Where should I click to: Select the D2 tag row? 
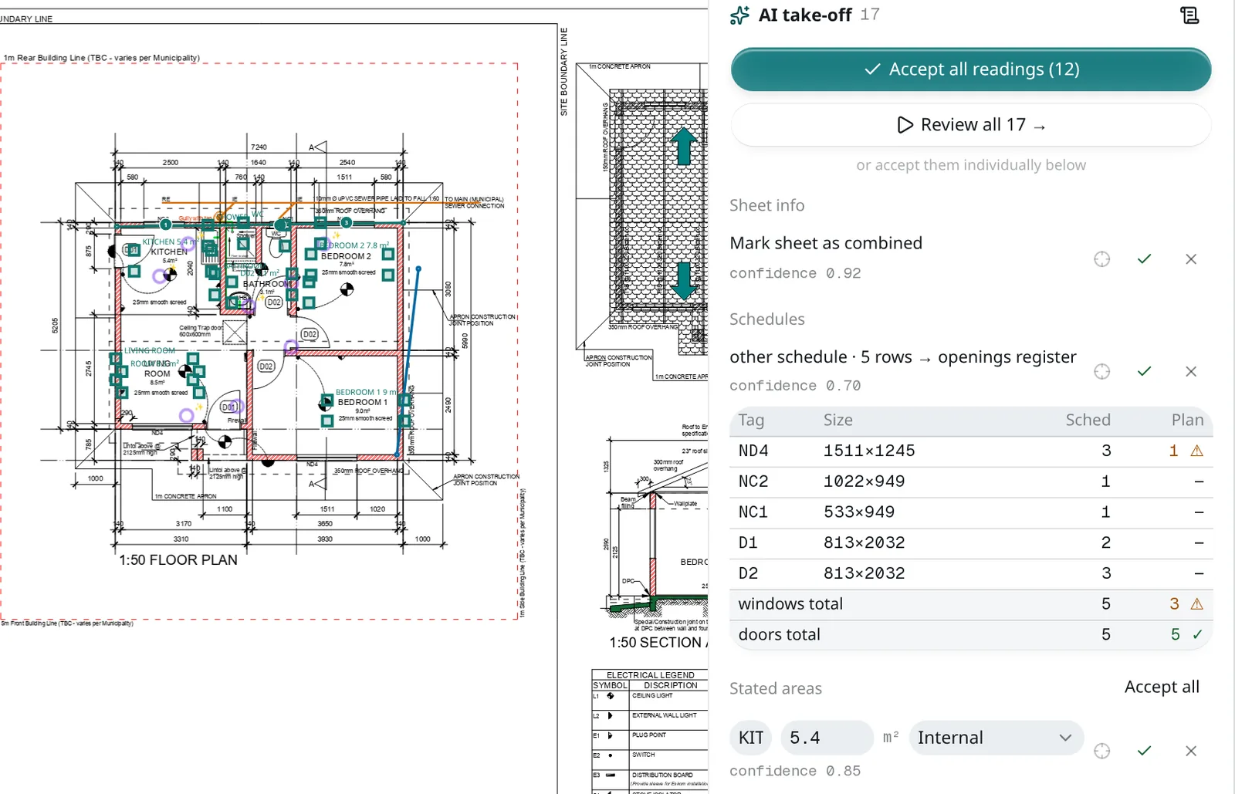pyautogui.click(x=971, y=573)
